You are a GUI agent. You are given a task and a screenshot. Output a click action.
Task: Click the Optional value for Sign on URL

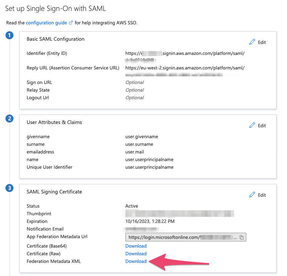pyautogui.click(x=134, y=83)
